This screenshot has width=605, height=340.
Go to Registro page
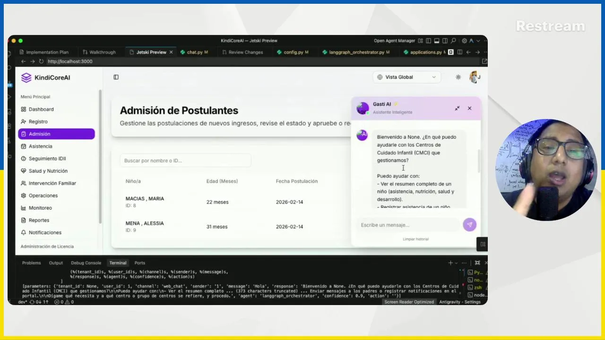tap(56, 121)
